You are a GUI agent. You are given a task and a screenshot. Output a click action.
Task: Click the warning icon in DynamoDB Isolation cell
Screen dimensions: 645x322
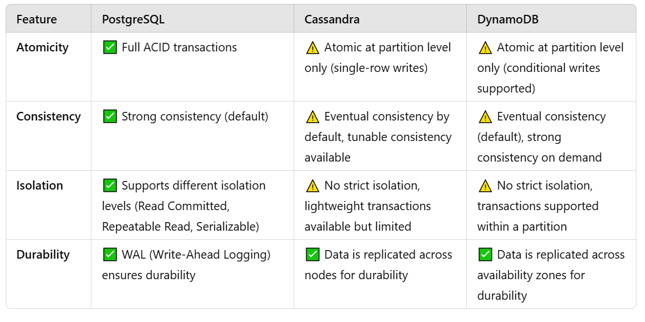(486, 186)
